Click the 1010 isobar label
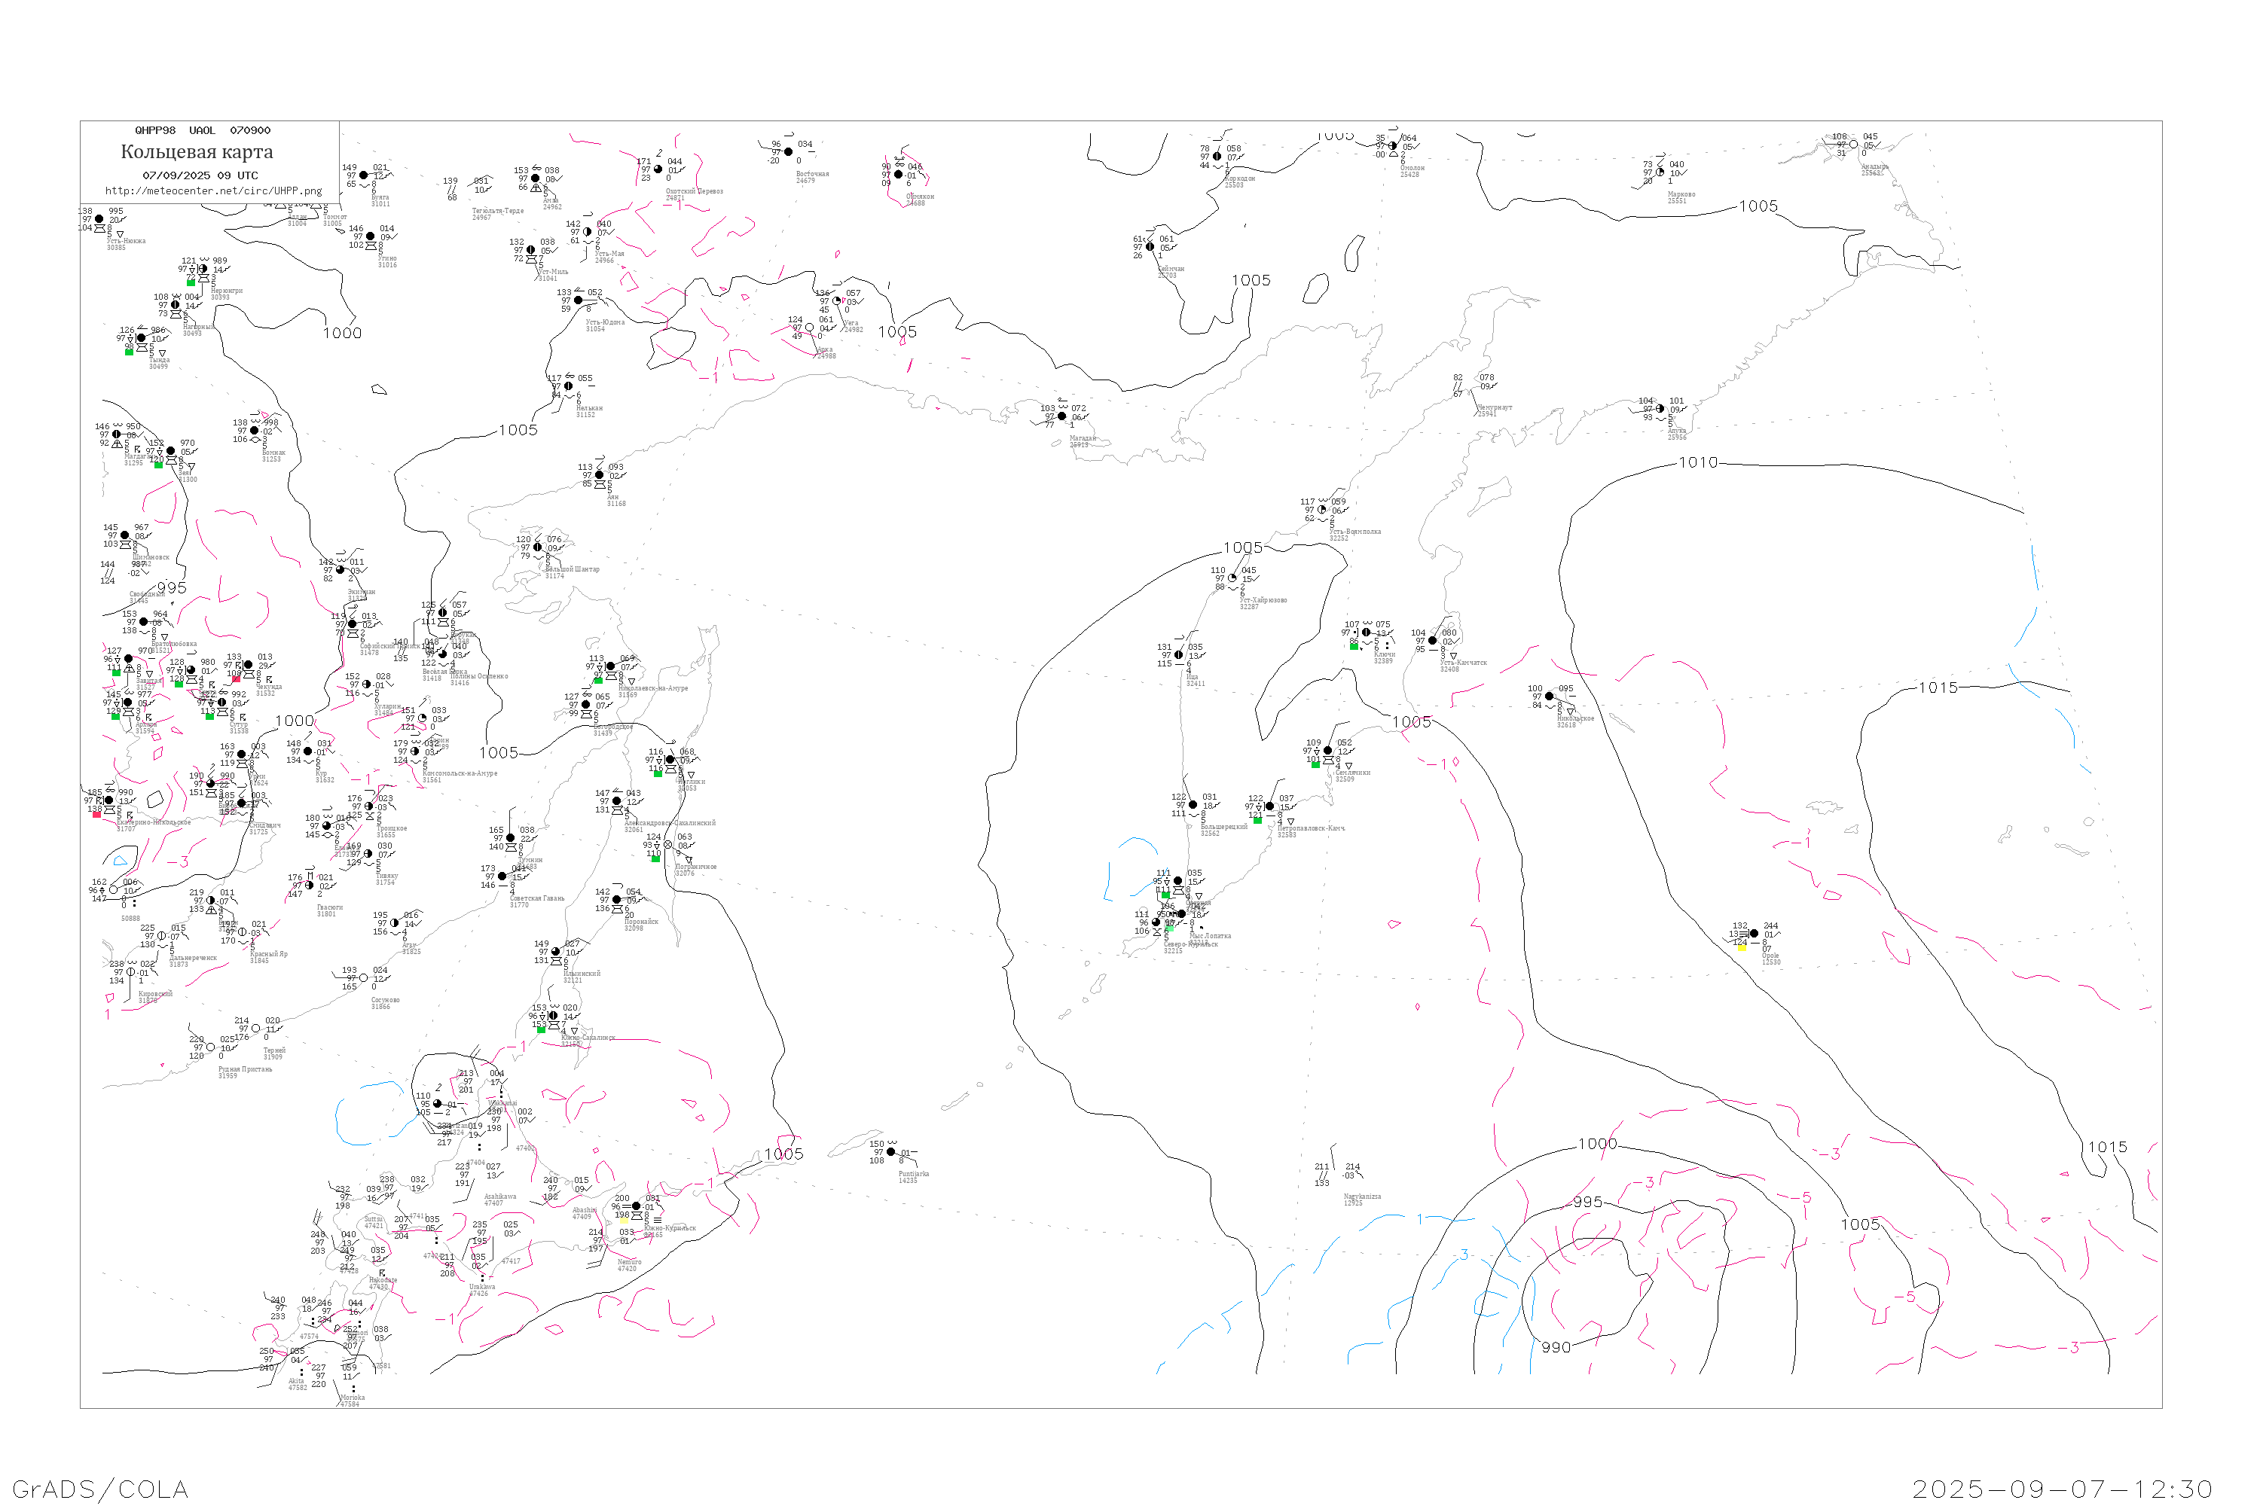 tap(1698, 463)
